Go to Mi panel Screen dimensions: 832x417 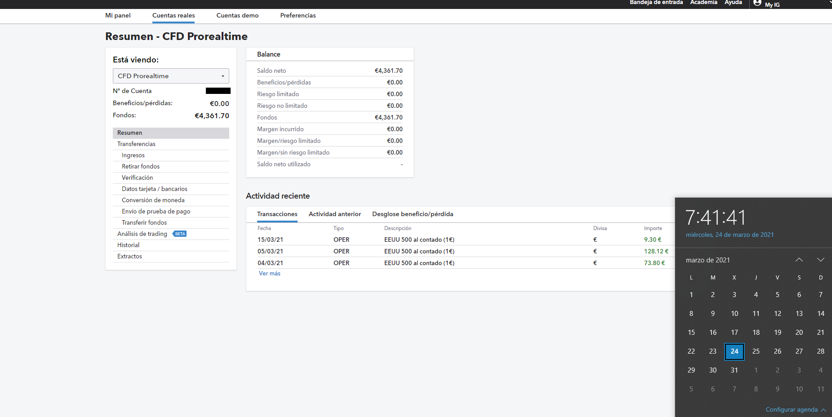(118, 16)
